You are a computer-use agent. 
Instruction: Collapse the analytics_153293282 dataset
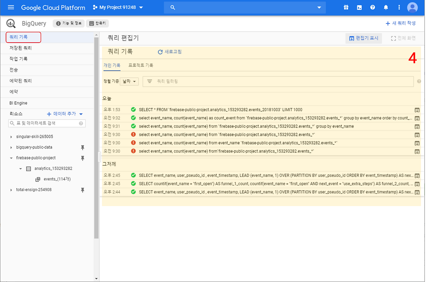pyautogui.click(x=20, y=168)
